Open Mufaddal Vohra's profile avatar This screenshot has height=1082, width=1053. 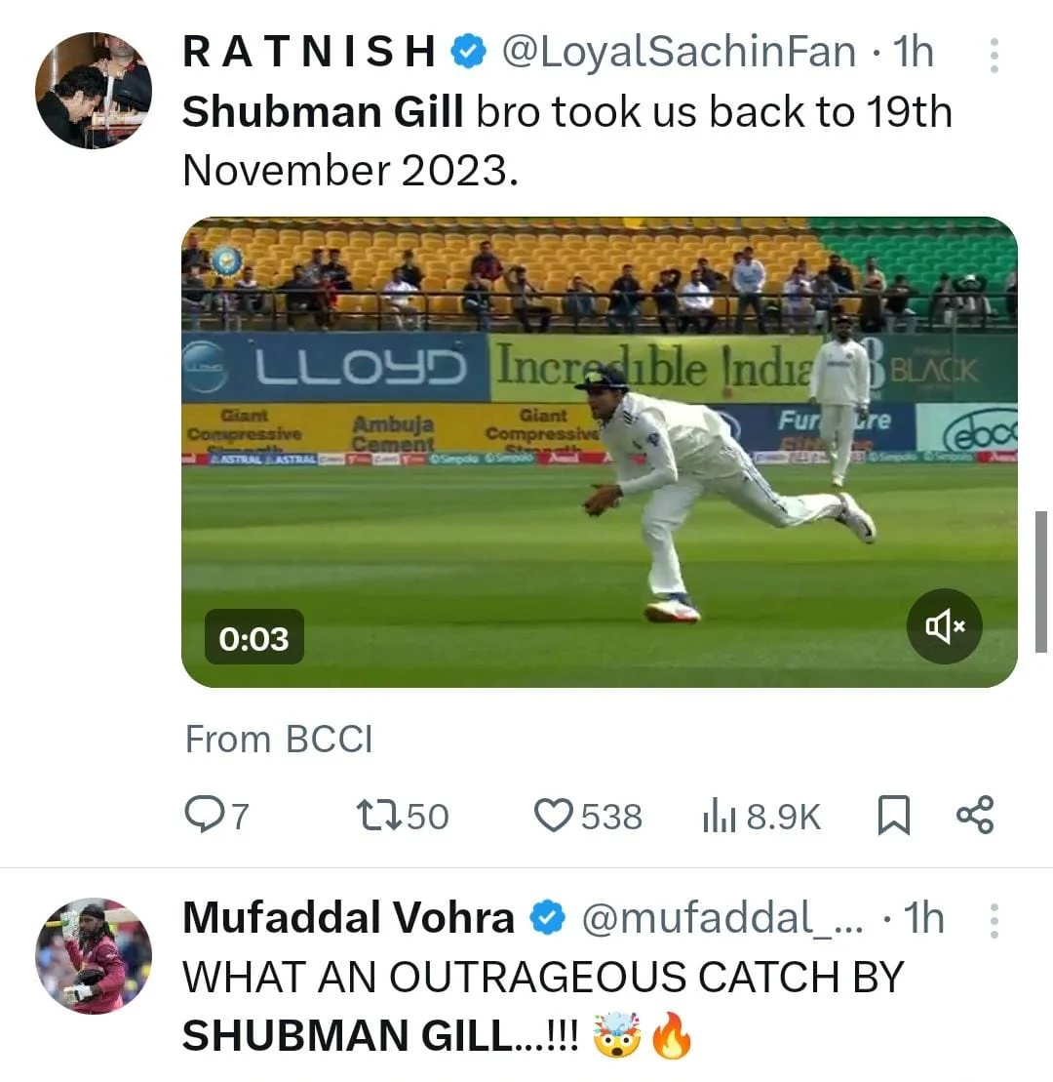point(94,956)
